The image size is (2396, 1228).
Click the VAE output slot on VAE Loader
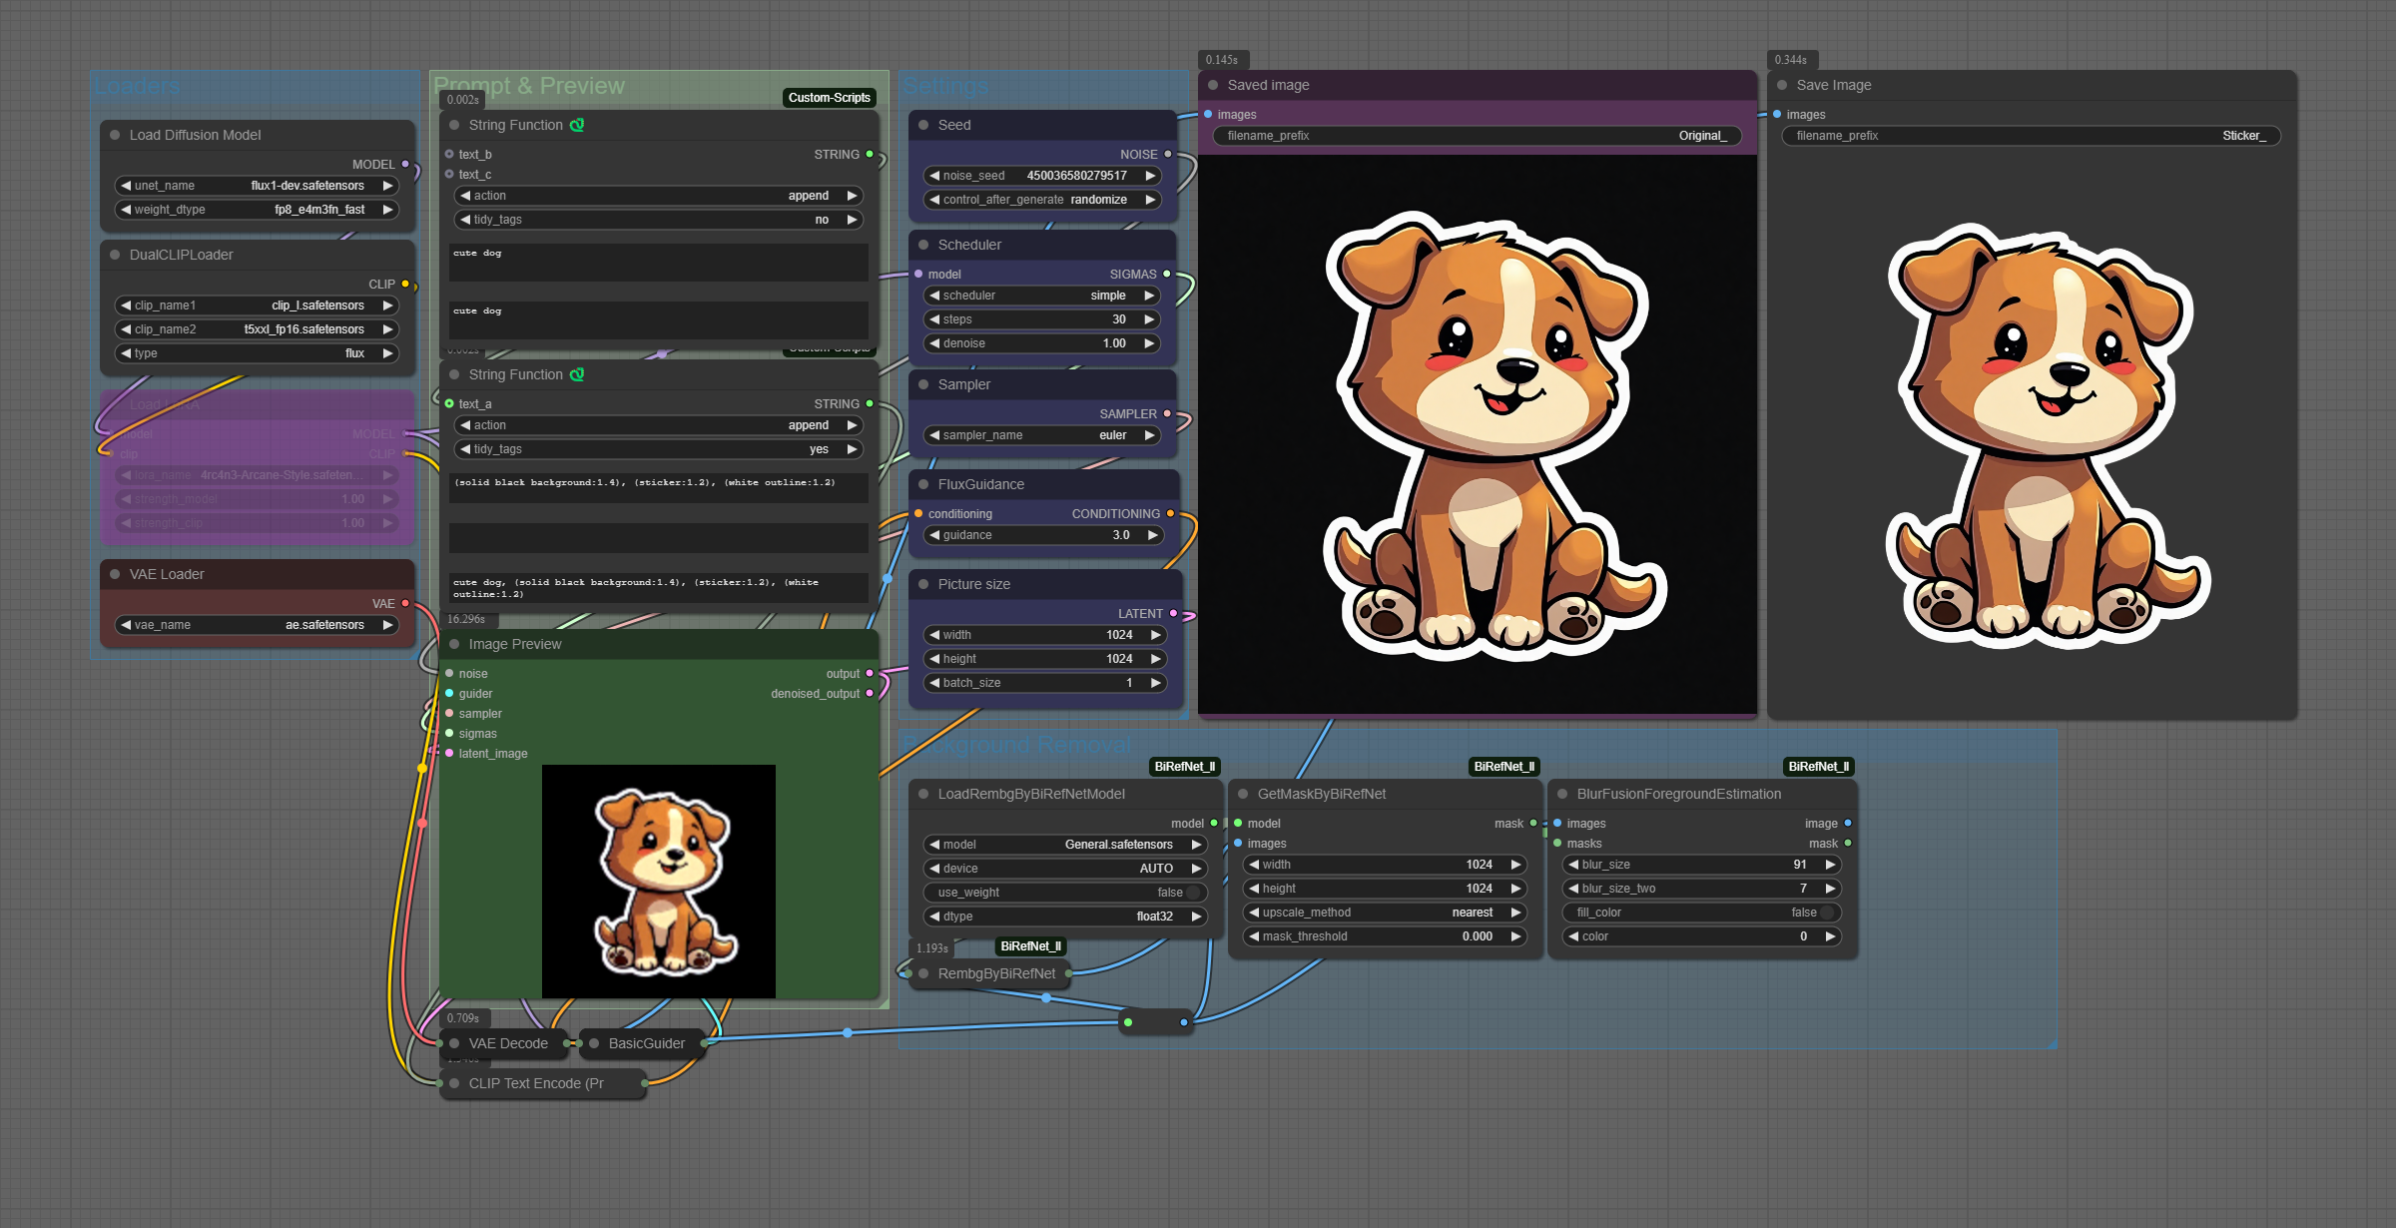pos(405,603)
